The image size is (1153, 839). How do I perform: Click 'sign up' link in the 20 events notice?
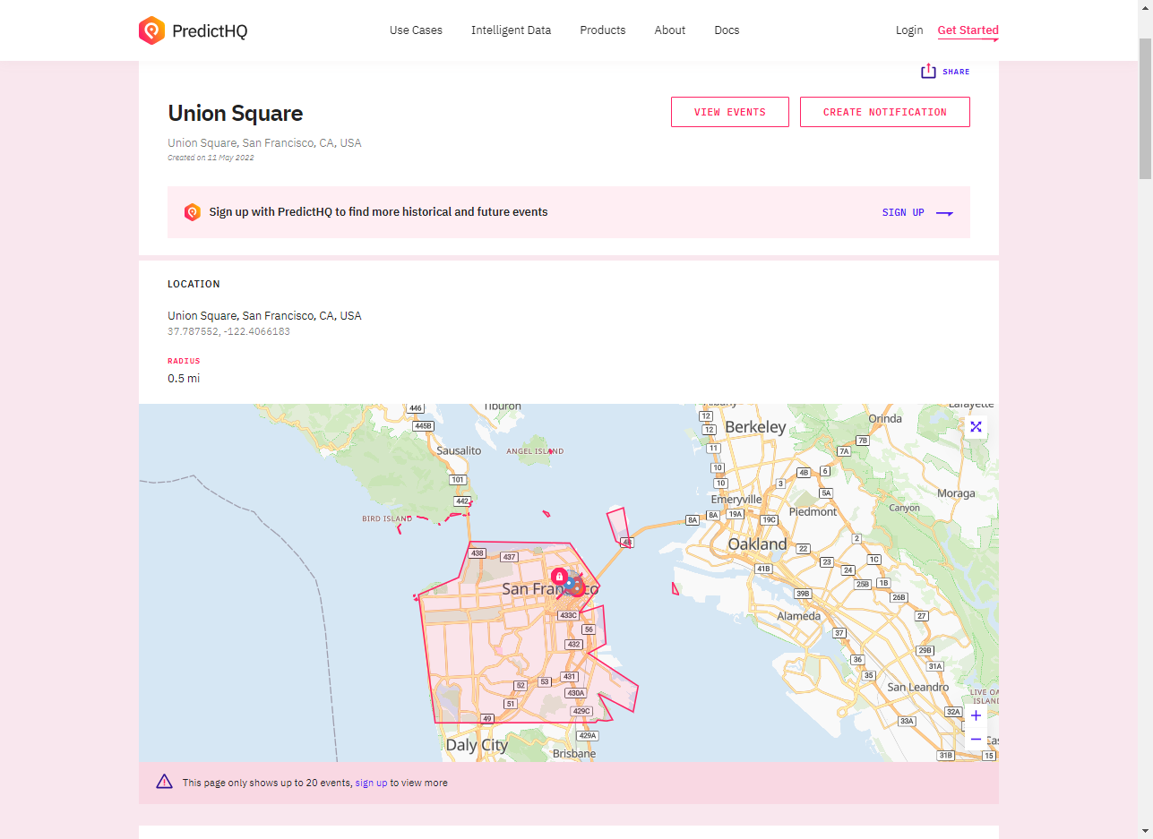click(371, 783)
